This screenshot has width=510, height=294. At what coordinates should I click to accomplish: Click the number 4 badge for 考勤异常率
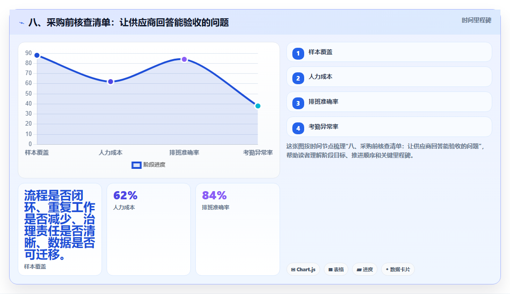298,128
